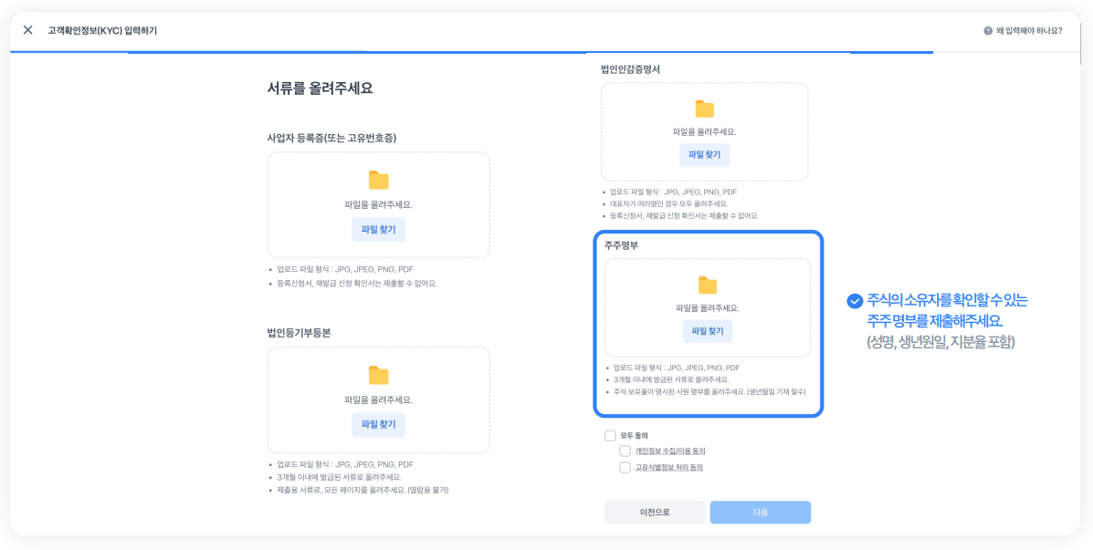Click the 다음 button to proceed
Screen dimensions: 1093x550
click(760, 513)
